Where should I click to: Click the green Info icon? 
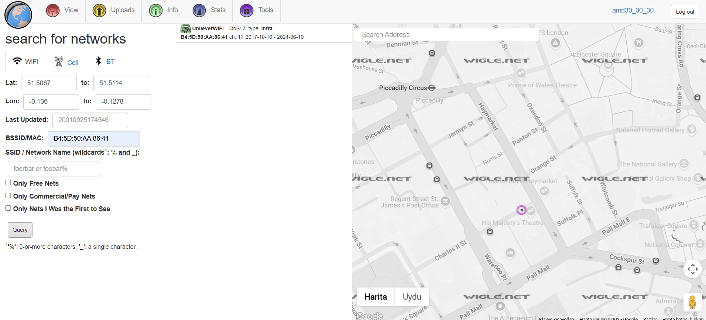click(155, 11)
